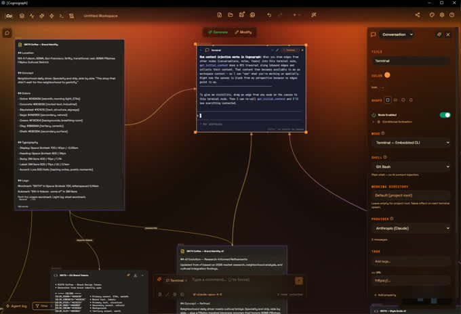Click Provider info icon in properties panel
The image size is (461, 314).
(x=392, y=219)
